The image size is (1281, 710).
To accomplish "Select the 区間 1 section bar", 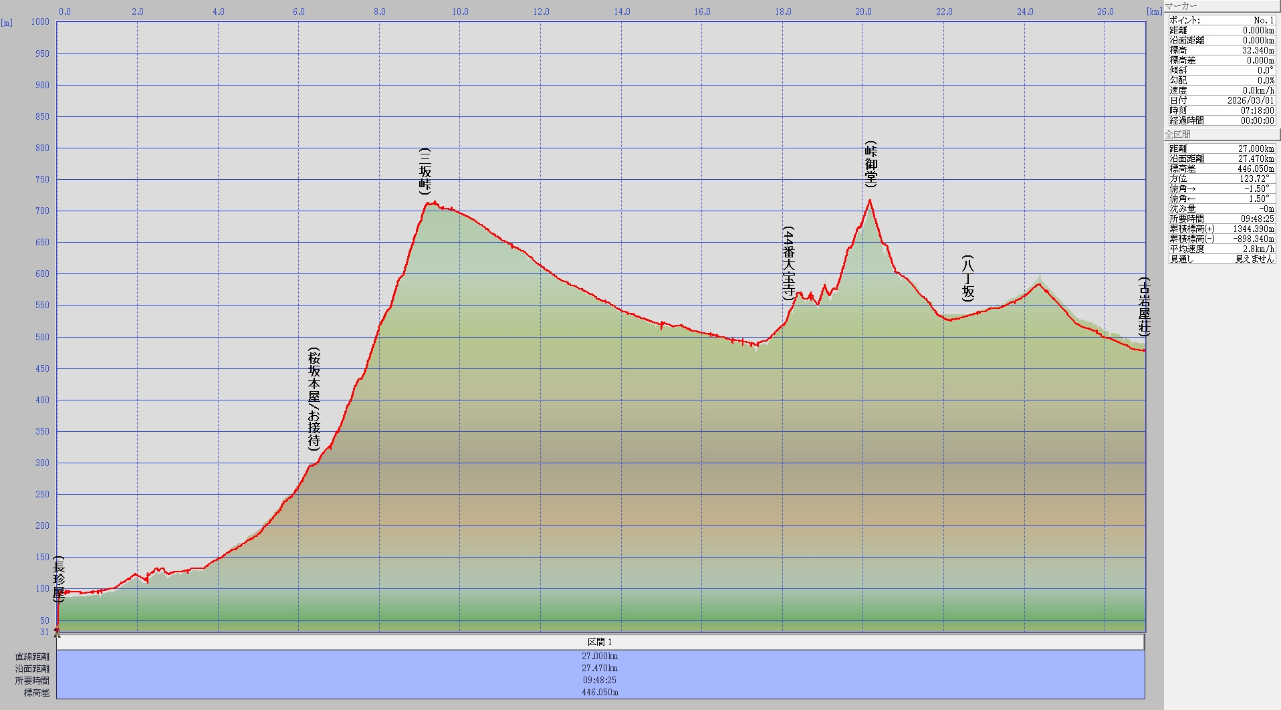I will 600,642.
